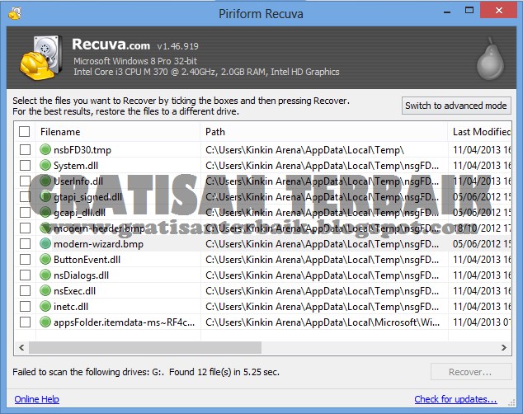Select the ButtonEvent.dll filename

tap(87, 260)
